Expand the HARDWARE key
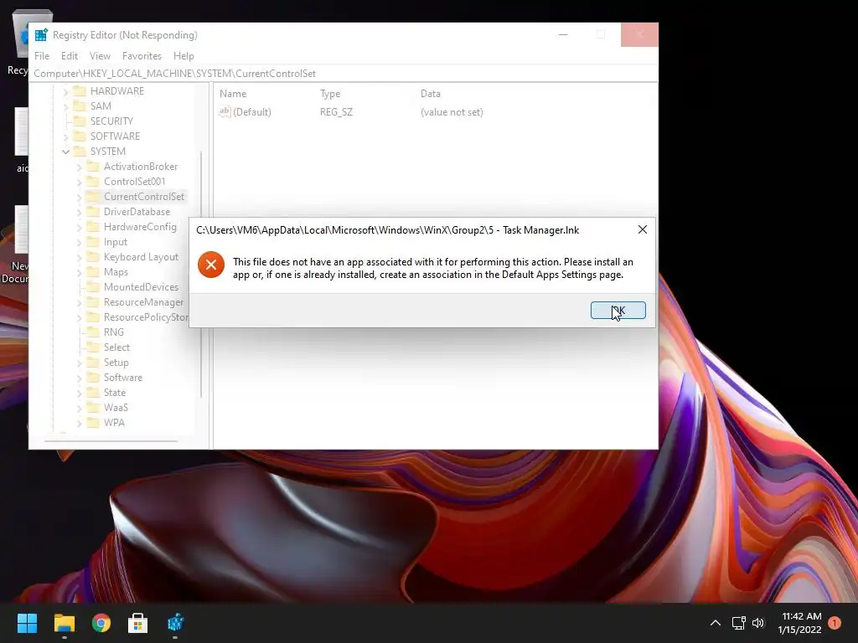The width and height of the screenshot is (858, 643). pos(65,91)
